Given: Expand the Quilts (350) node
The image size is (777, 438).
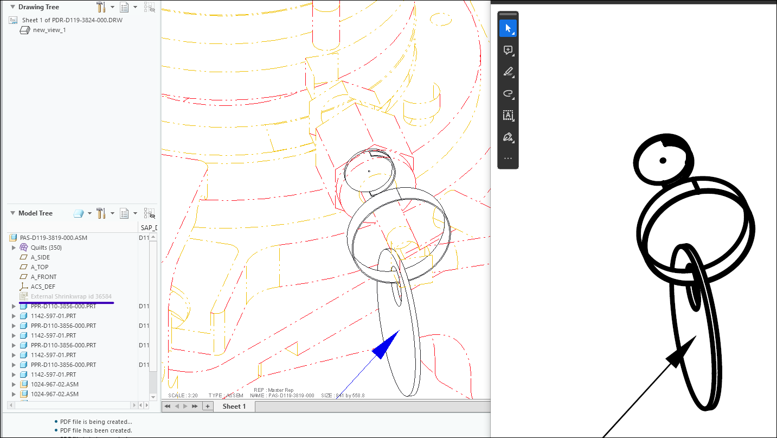Looking at the screenshot, I should point(14,247).
